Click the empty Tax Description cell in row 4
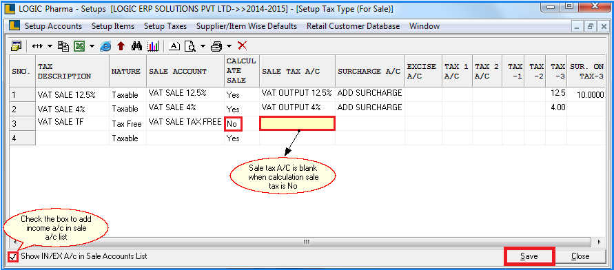 pos(72,138)
